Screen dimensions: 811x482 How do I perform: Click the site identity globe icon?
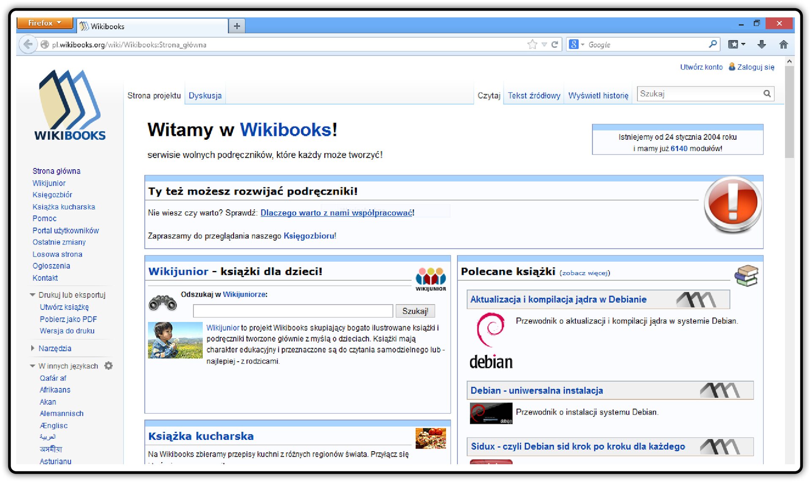44,44
